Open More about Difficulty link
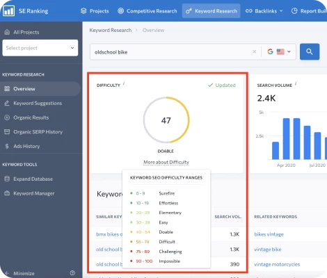327x278 pixels. 166,162
